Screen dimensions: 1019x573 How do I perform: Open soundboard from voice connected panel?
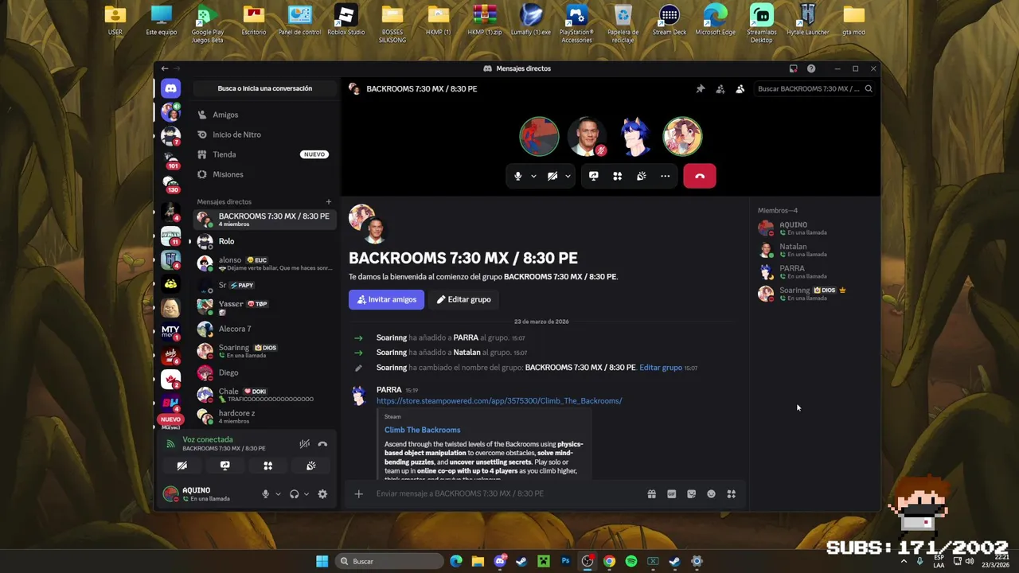click(310, 466)
